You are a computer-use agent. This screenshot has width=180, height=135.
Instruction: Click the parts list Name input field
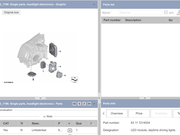[140, 13]
